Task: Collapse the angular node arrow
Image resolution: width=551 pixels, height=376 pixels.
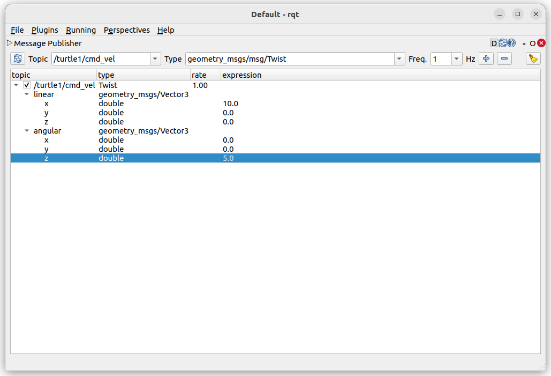Action: coord(27,131)
